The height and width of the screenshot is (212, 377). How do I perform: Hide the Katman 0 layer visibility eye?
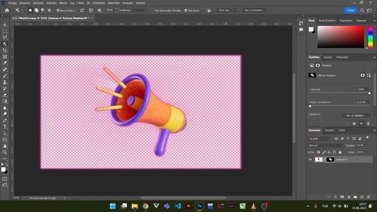click(x=310, y=160)
